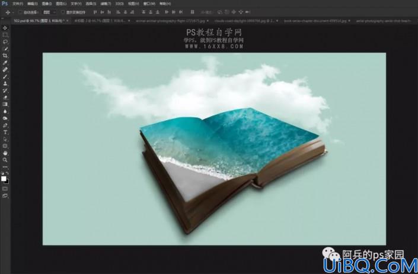Click the 3D slide camera mode icon
This screenshot has height=274, width=418.
[241, 12]
